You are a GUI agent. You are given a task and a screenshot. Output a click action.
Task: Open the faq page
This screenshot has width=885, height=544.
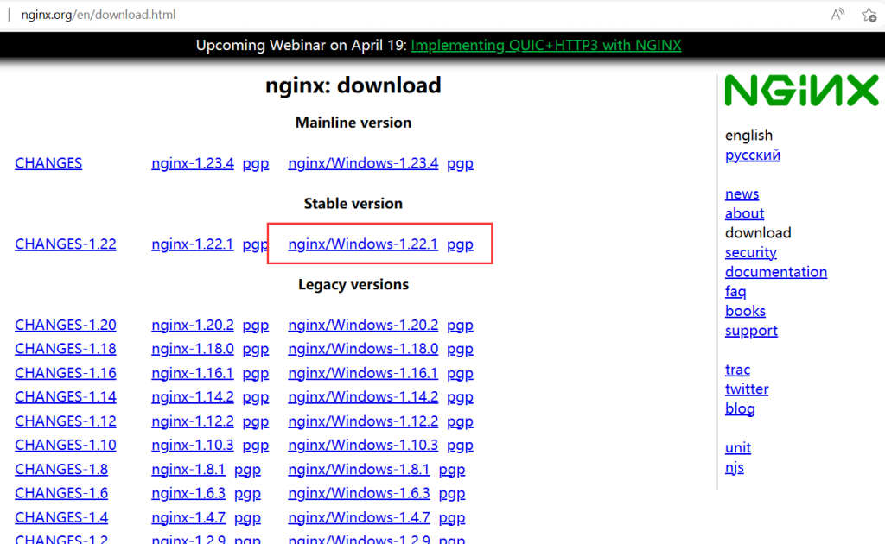(735, 292)
